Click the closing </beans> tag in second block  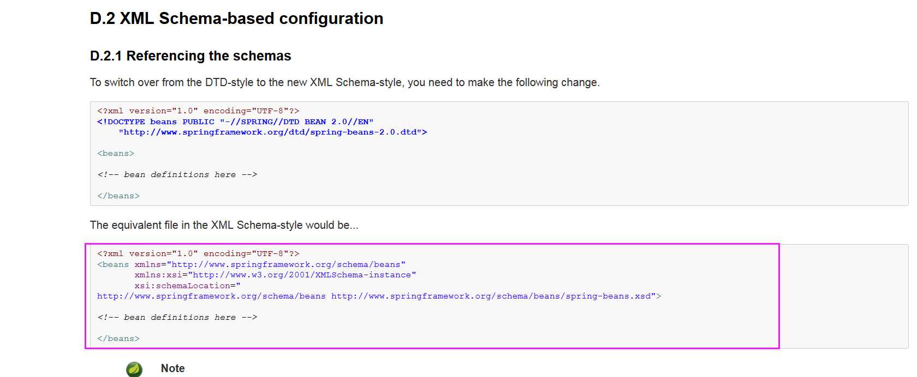tap(118, 338)
